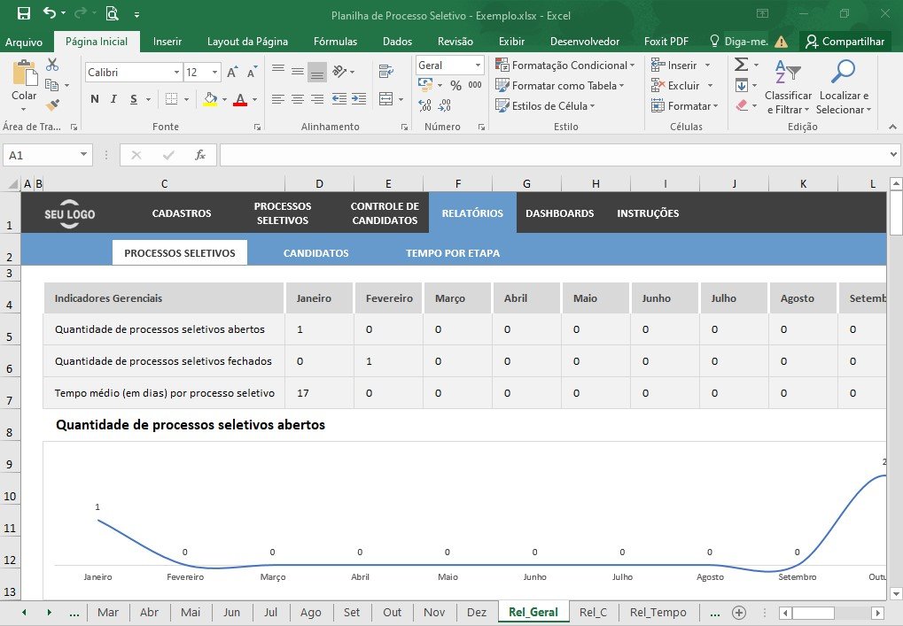This screenshot has height=626, width=903.
Task: Open the Calibri font name dropdown
Action: [176, 73]
